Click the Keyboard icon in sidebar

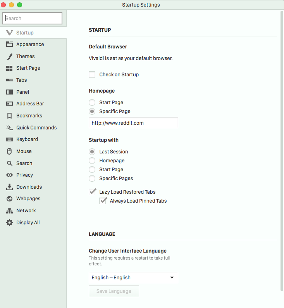(x=9, y=139)
